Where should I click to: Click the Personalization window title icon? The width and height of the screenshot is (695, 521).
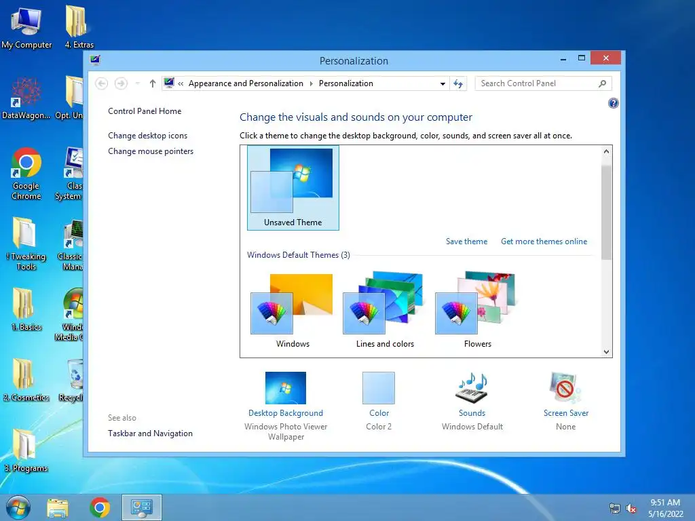95,60
